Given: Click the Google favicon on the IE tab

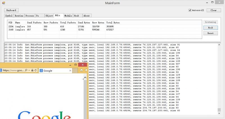Looking at the screenshot, I should [41, 71].
